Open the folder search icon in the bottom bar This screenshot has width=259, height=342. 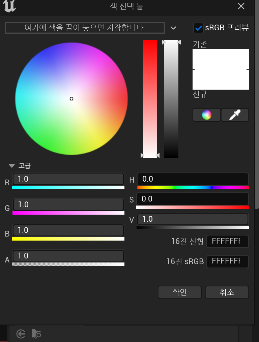click(36, 334)
